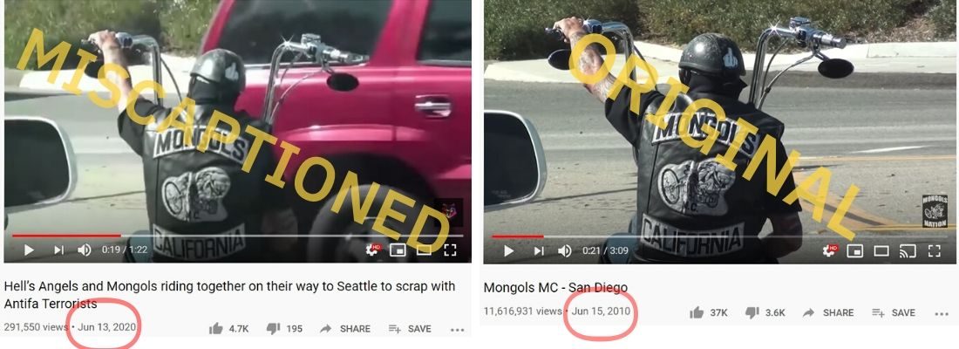This screenshot has height=349, width=959.
Task: Open settings gear on right player
Action: [x=831, y=250]
